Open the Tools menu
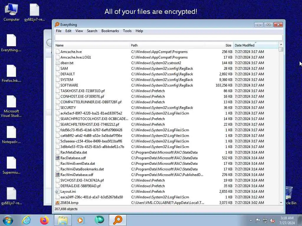 (x=127, y=31)
